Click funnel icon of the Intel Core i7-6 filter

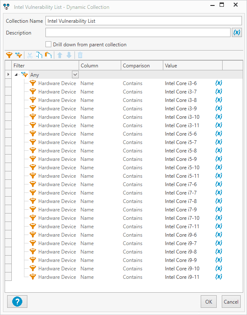click(x=33, y=184)
